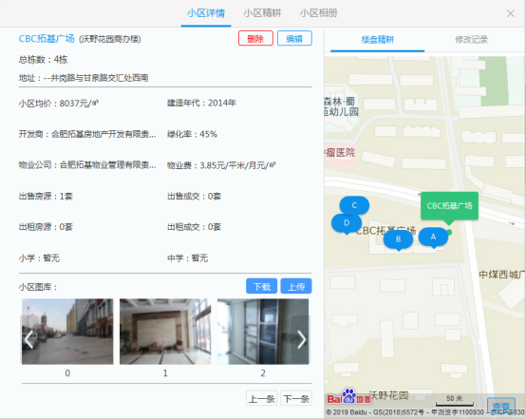Viewport: 526px width, 419px height.
Task: Click map marker A
Action: pos(433,237)
